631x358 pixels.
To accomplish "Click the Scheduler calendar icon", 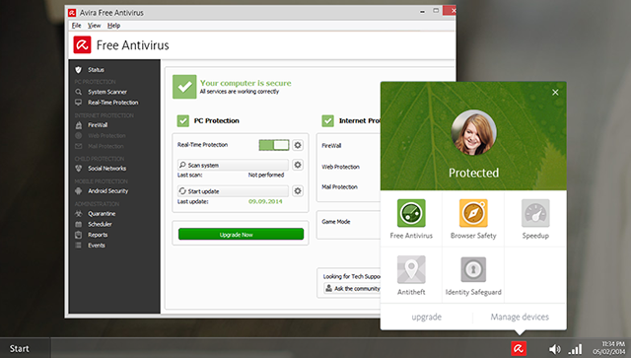I will [79, 224].
